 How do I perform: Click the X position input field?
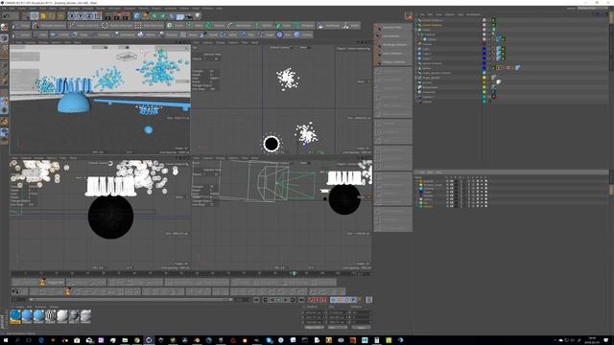[314, 312]
